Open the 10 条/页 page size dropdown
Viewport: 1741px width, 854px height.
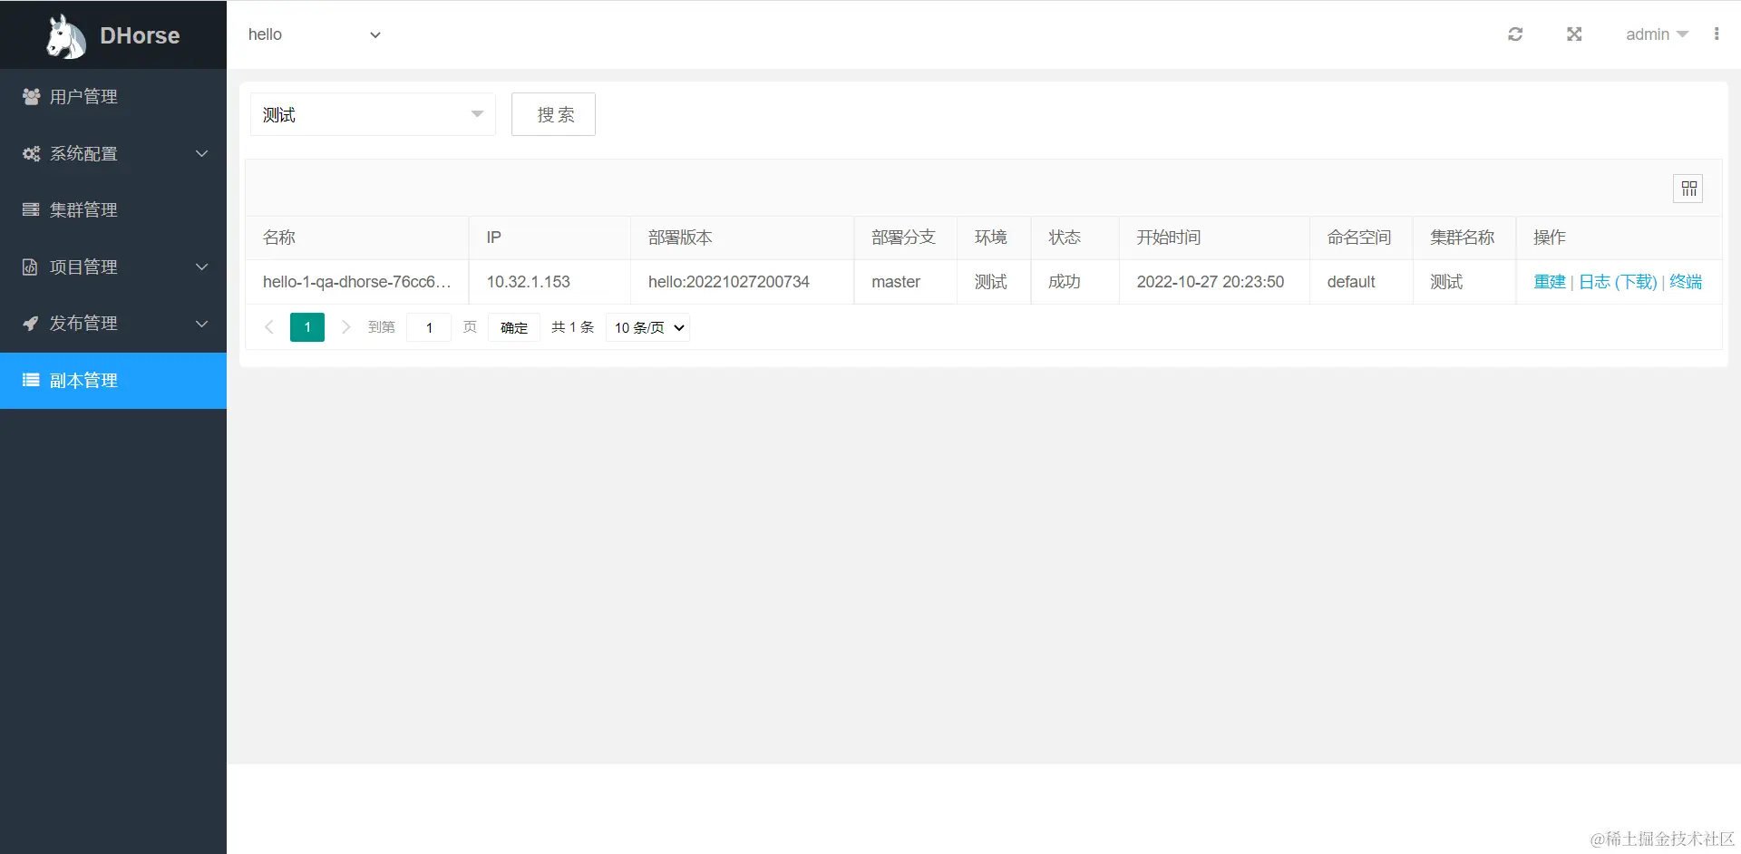pos(647,327)
